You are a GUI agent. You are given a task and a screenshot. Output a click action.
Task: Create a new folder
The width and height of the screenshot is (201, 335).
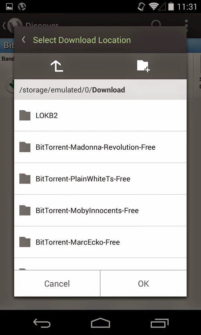pos(143,66)
